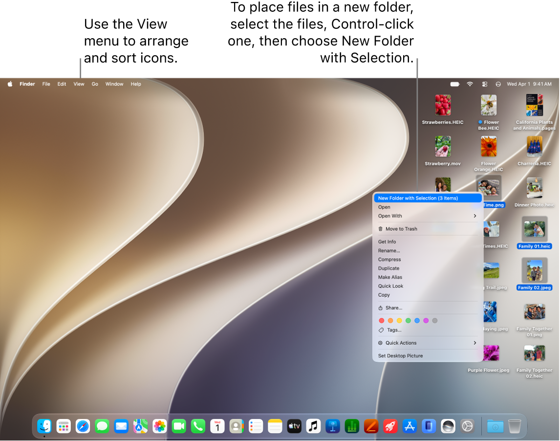Open the Notes app in the Dock
This screenshot has width=560, height=441.
click(x=275, y=426)
